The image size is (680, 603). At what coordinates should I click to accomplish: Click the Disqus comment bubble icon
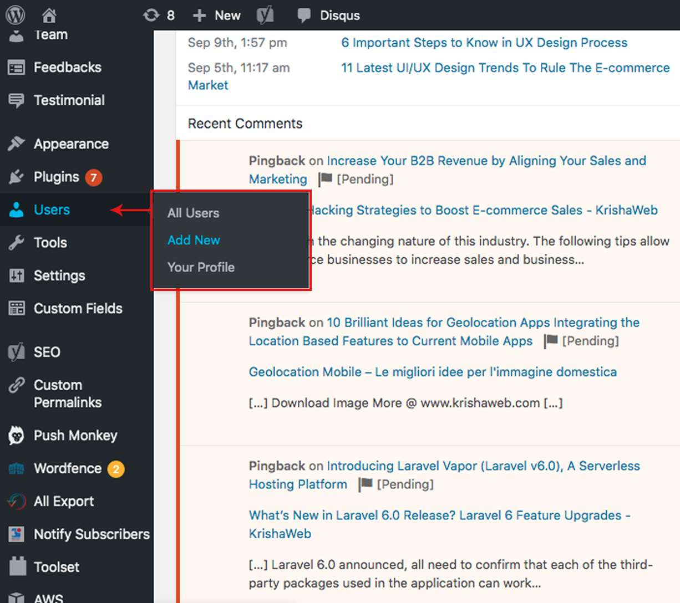304,16
